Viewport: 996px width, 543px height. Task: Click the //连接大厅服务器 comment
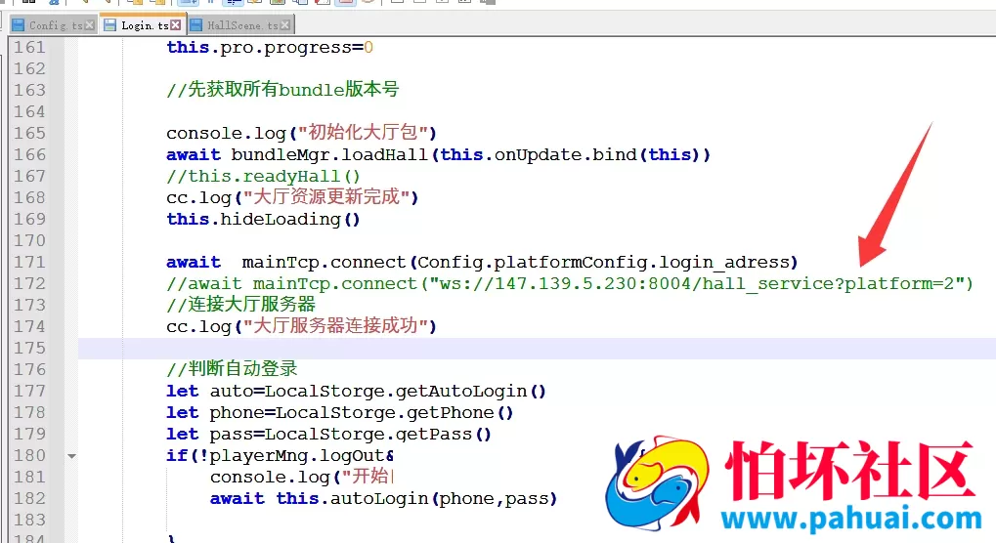[x=240, y=305]
